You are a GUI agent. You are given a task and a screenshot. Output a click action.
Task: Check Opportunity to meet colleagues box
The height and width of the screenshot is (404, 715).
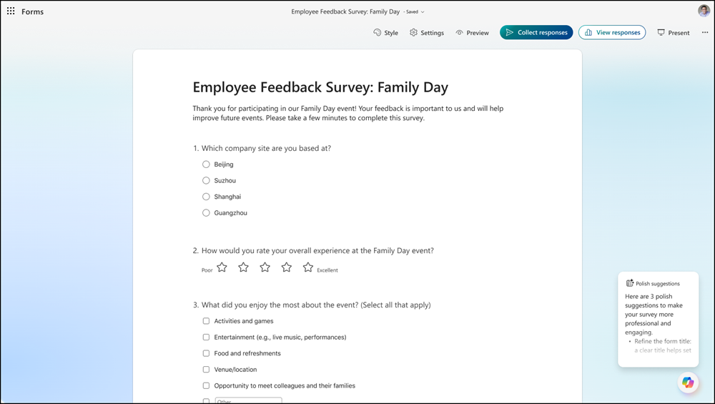[206, 385]
